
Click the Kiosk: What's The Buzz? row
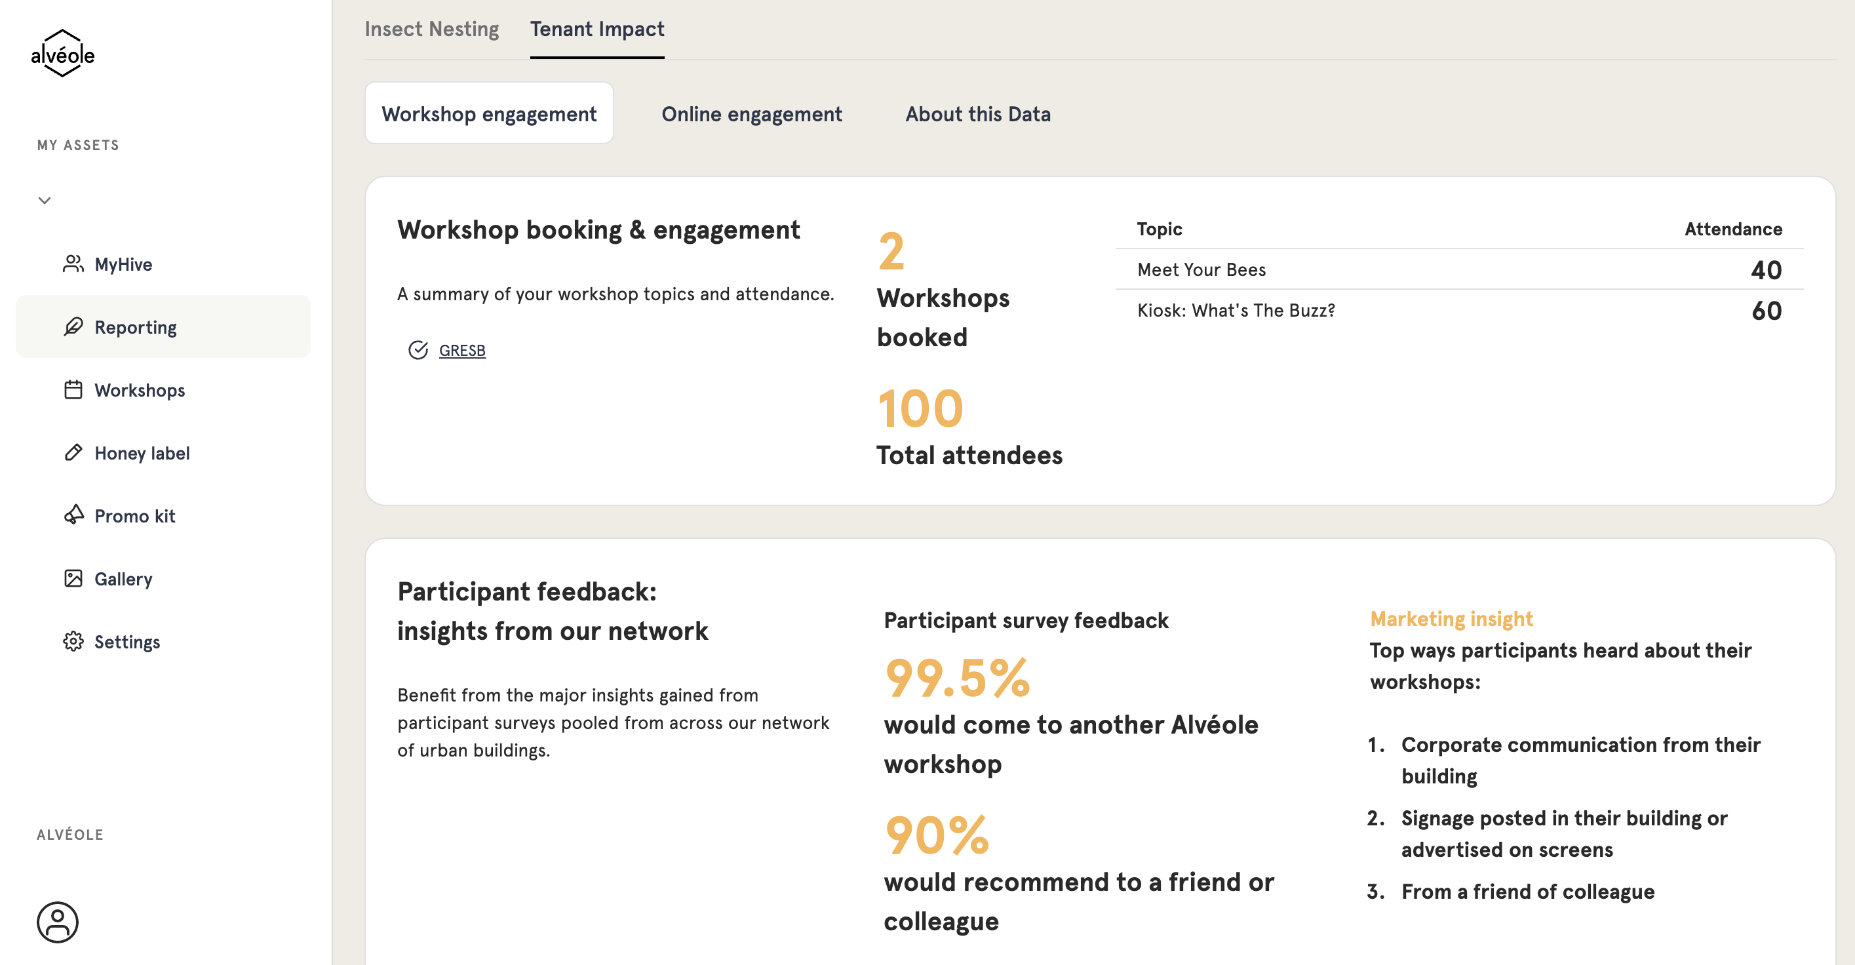click(x=1460, y=310)
